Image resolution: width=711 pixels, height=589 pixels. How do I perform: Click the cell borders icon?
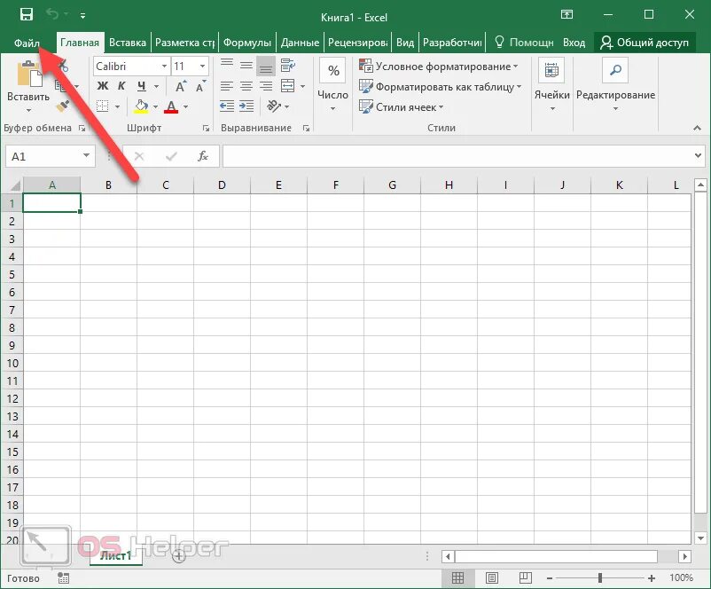pos(103,106)
